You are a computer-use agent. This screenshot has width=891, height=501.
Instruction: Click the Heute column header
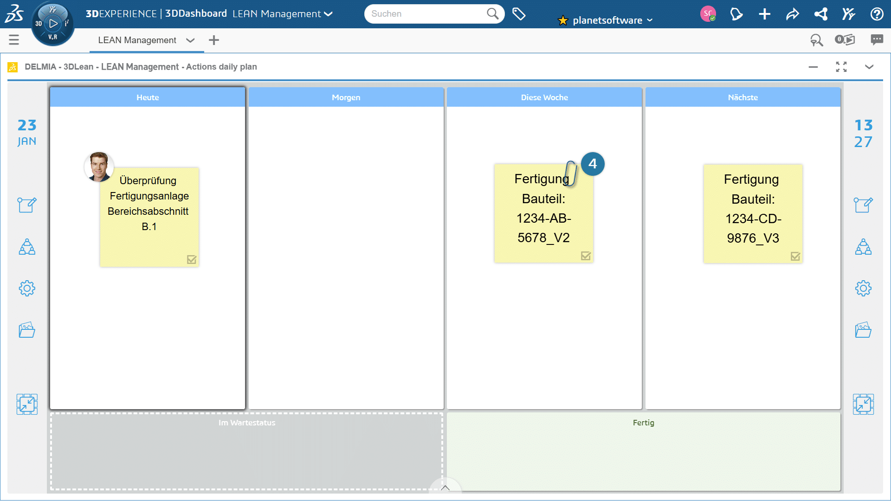pyautogui.click(x=148, y=97)
